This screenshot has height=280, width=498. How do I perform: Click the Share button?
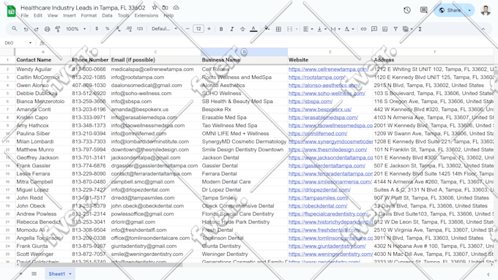pyautogui.click(x=450, y=10)
